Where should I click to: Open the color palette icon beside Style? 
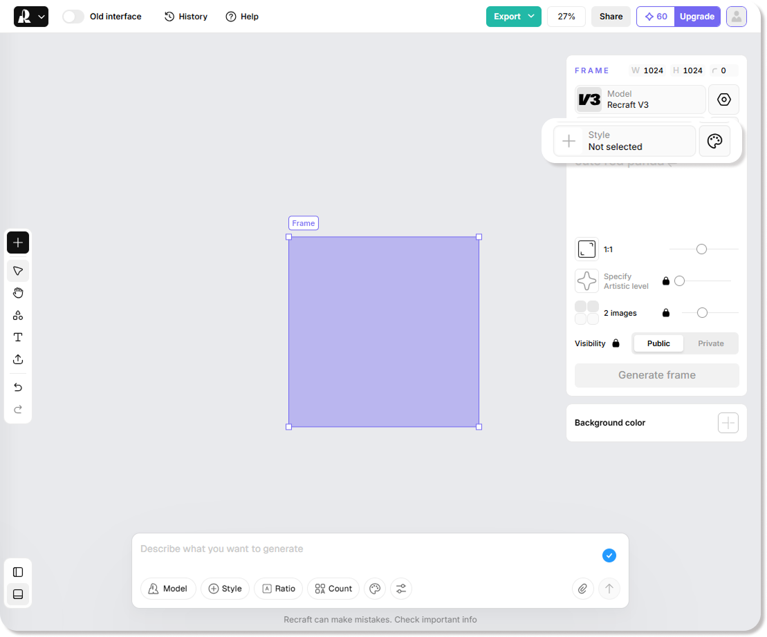[x=714, y=141]
